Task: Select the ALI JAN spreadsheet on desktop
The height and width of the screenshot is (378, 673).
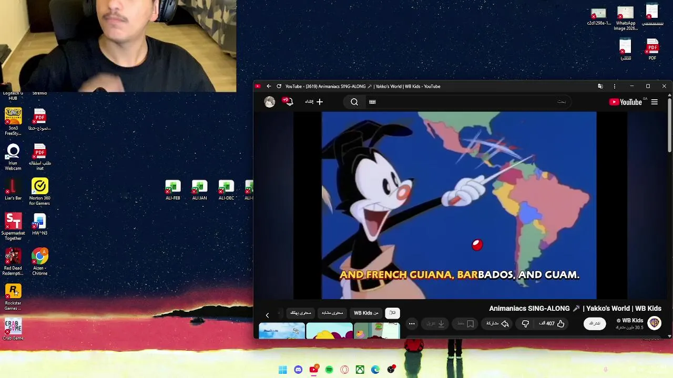Action: coord(200,190)
